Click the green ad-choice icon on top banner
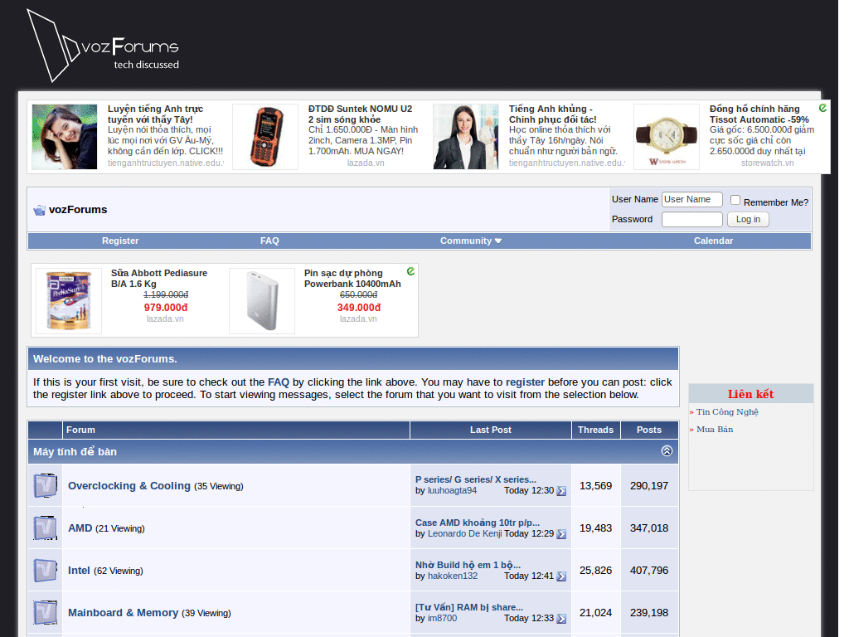Image resolution: width=849 pixels, height=637 pixels. pyautogui.click(x=823, y=109)
